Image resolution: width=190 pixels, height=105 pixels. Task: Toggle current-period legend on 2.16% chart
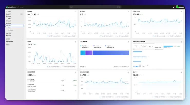click(53, 66)
